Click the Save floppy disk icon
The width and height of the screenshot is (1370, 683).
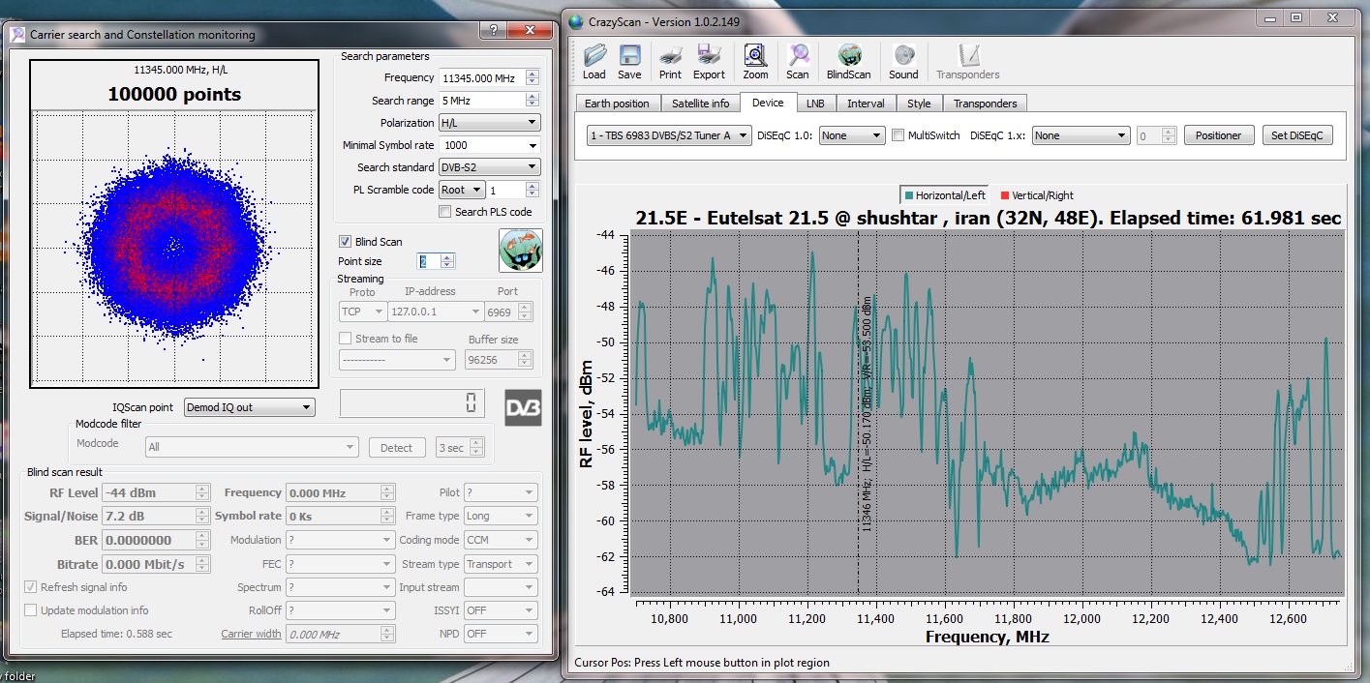coord(629,62)
